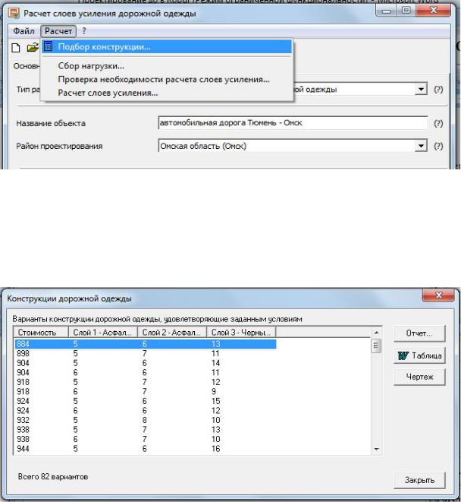The width and height of the screenshot is (461, 502).
Task: Select the 924 row with layer 1 value 6
Action: (146, 410)
